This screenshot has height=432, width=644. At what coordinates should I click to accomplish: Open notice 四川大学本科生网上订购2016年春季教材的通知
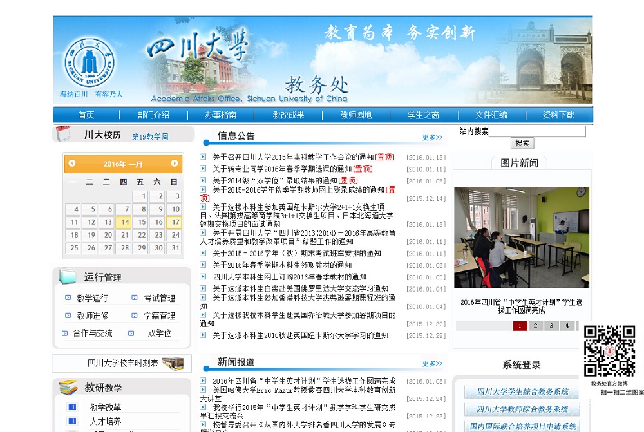point(289,277)
